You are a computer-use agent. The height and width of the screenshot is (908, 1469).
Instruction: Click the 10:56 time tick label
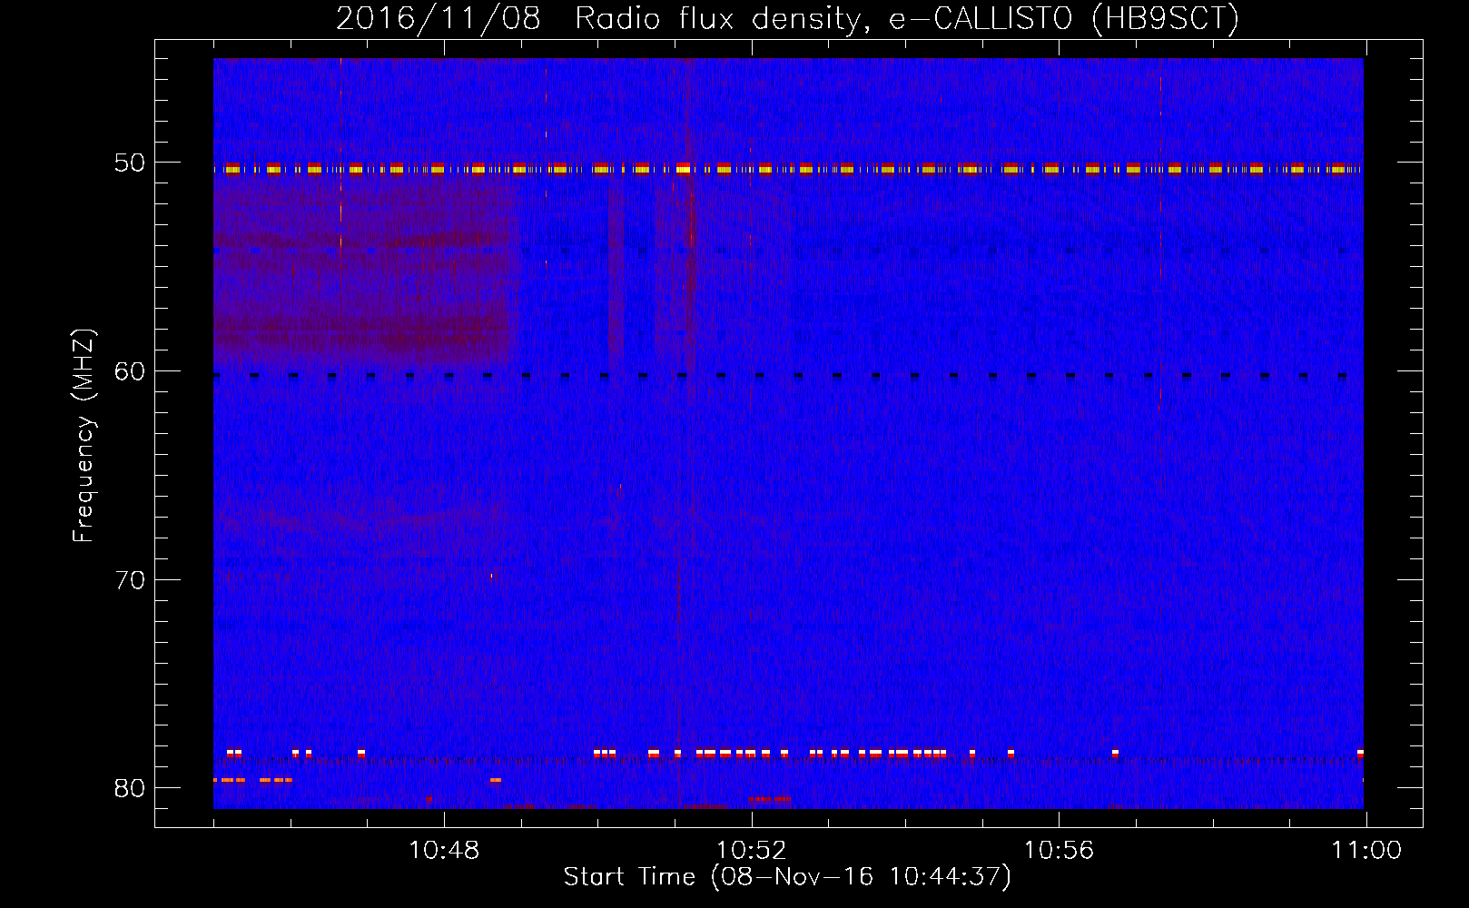coord(1059,851)
